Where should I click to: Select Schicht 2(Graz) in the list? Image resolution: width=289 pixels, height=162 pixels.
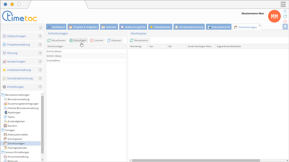[x=54, y=51]
